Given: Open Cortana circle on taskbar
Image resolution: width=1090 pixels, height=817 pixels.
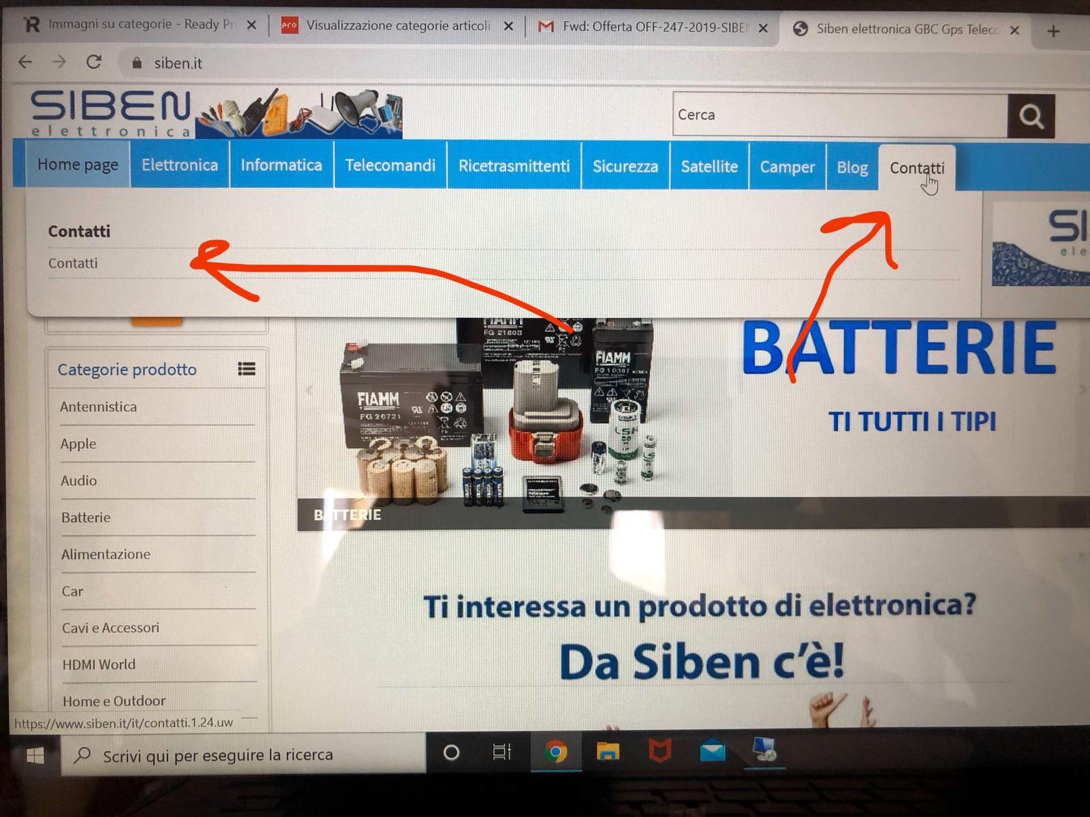Looking at the screenshot, I should coord(451,752).
